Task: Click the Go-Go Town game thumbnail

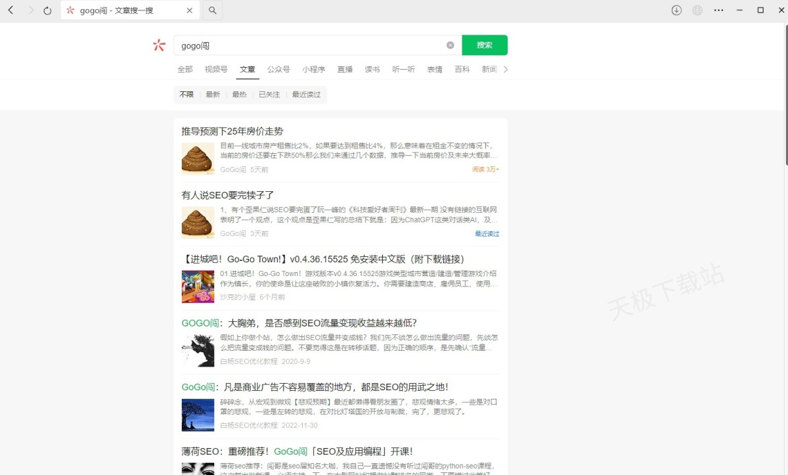Action: point(198,286)
